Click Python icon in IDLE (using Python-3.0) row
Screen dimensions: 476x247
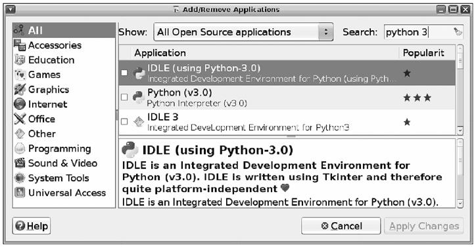point(139,73)
